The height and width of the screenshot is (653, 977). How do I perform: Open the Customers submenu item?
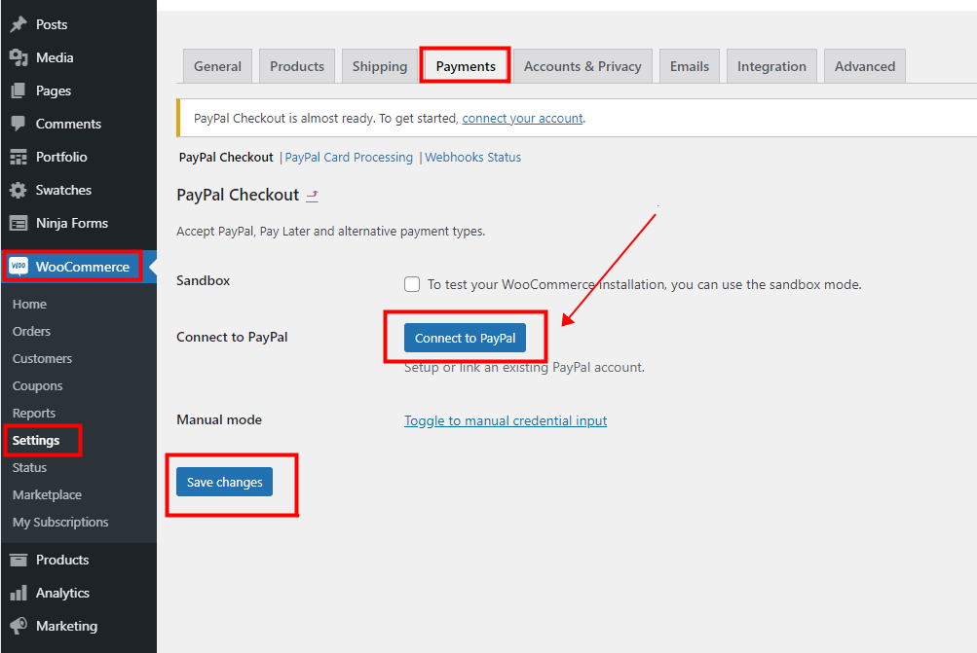click(42, 358)
